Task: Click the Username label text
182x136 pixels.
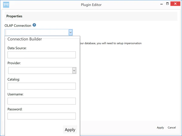Action: (15, 94)
